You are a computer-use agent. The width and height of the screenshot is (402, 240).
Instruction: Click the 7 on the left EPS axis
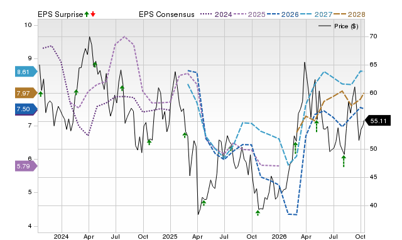[30, 126]
